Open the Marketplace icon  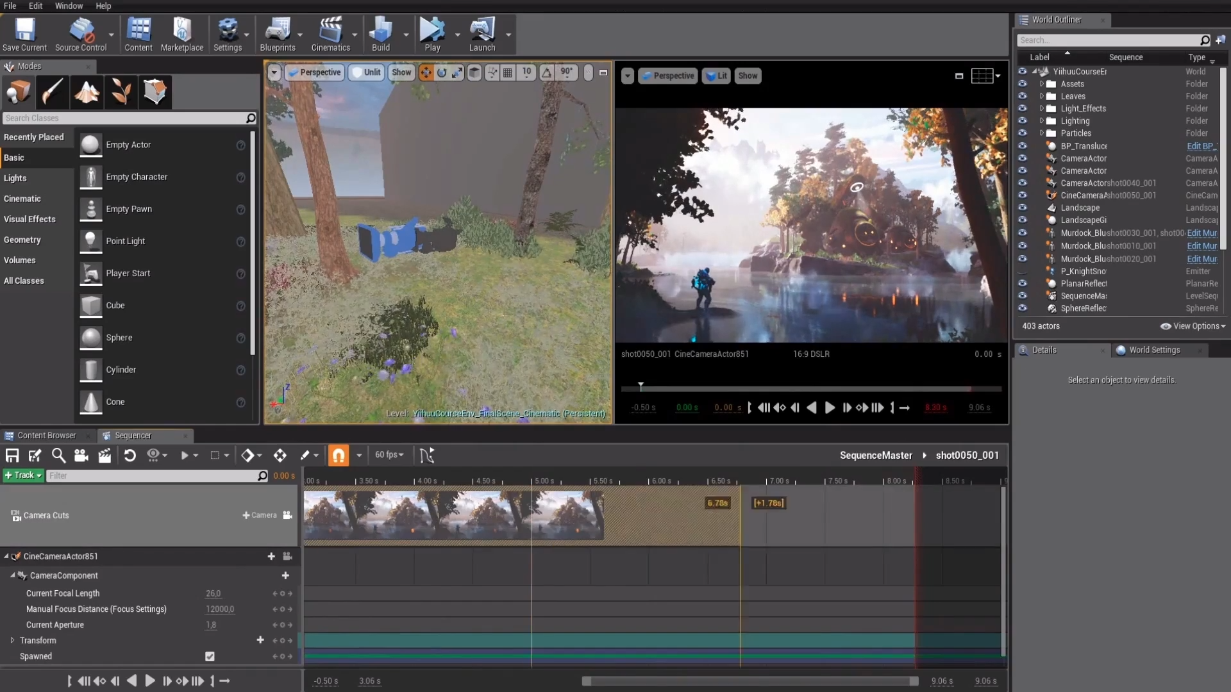[x=182, y=35]
